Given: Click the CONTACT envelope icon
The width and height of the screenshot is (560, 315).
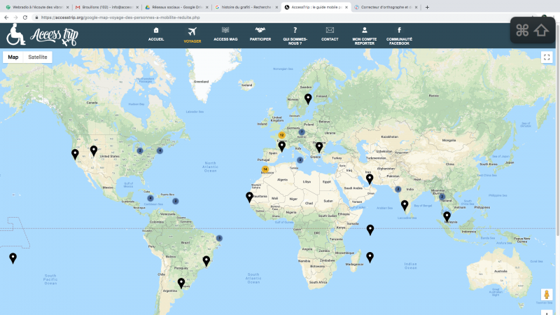Looking at the screenshot, I should [x=330, y=30].
